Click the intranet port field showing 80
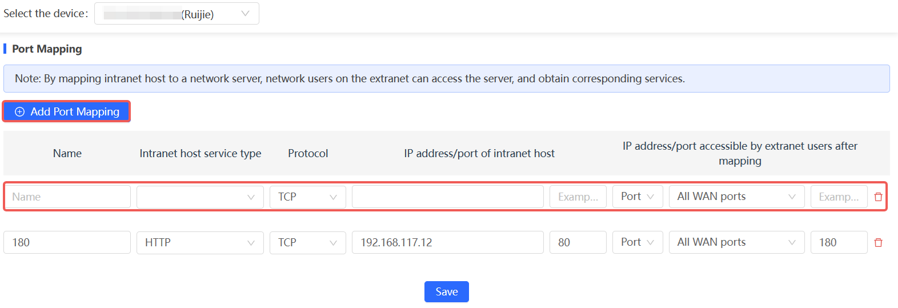The image size is (898, 308). 578,242
